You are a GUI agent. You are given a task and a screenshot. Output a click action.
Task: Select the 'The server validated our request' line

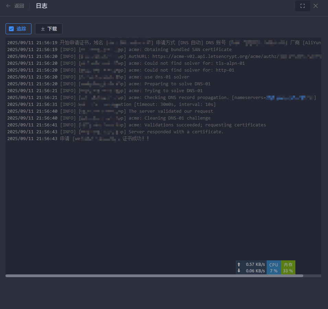coord(171,111)
